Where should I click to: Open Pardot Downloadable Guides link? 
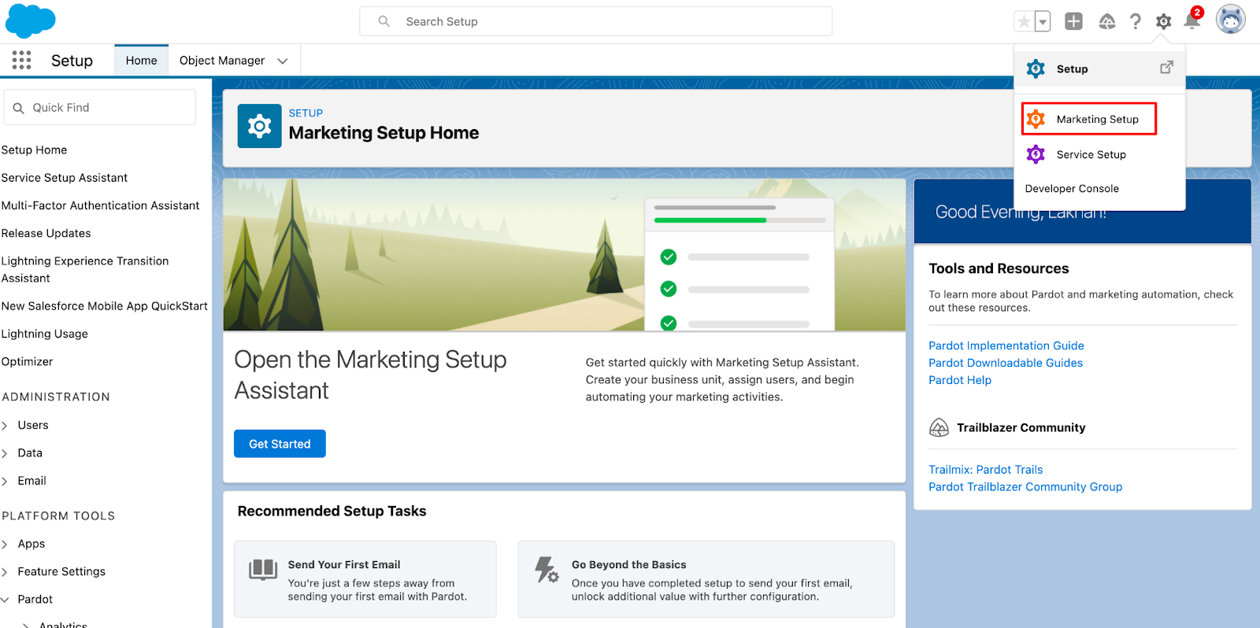pyautogui.click(x=1006, y=363)
